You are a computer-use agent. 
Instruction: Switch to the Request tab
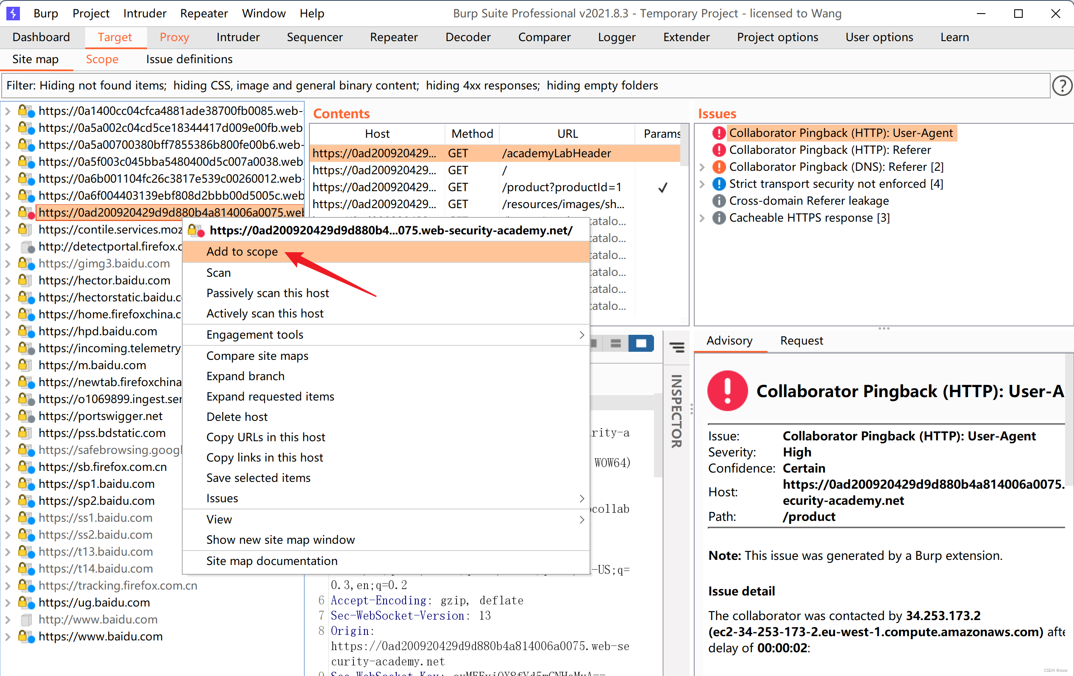point(801,340)
